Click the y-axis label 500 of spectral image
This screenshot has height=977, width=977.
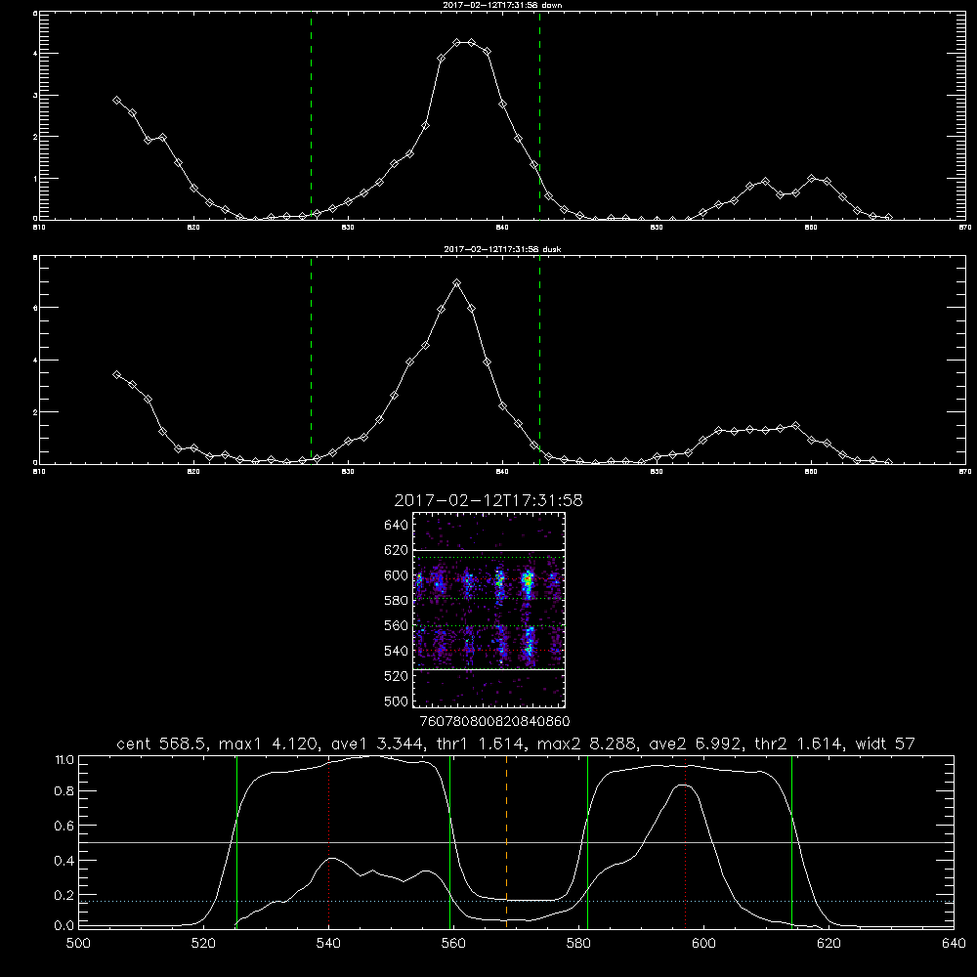pyautogui.click(x=397, y=701)
